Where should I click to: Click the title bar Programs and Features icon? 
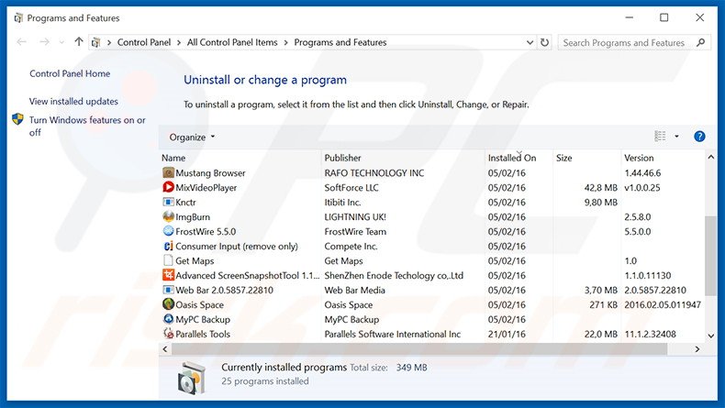(18, 18)
